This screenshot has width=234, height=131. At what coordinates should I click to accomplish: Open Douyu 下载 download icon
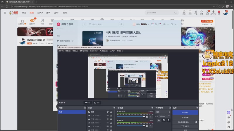[196, 13]
